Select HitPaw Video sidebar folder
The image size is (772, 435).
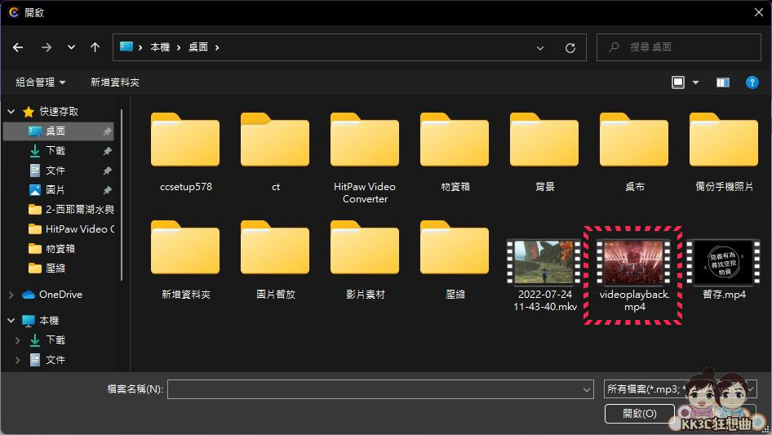pos(71,229)
